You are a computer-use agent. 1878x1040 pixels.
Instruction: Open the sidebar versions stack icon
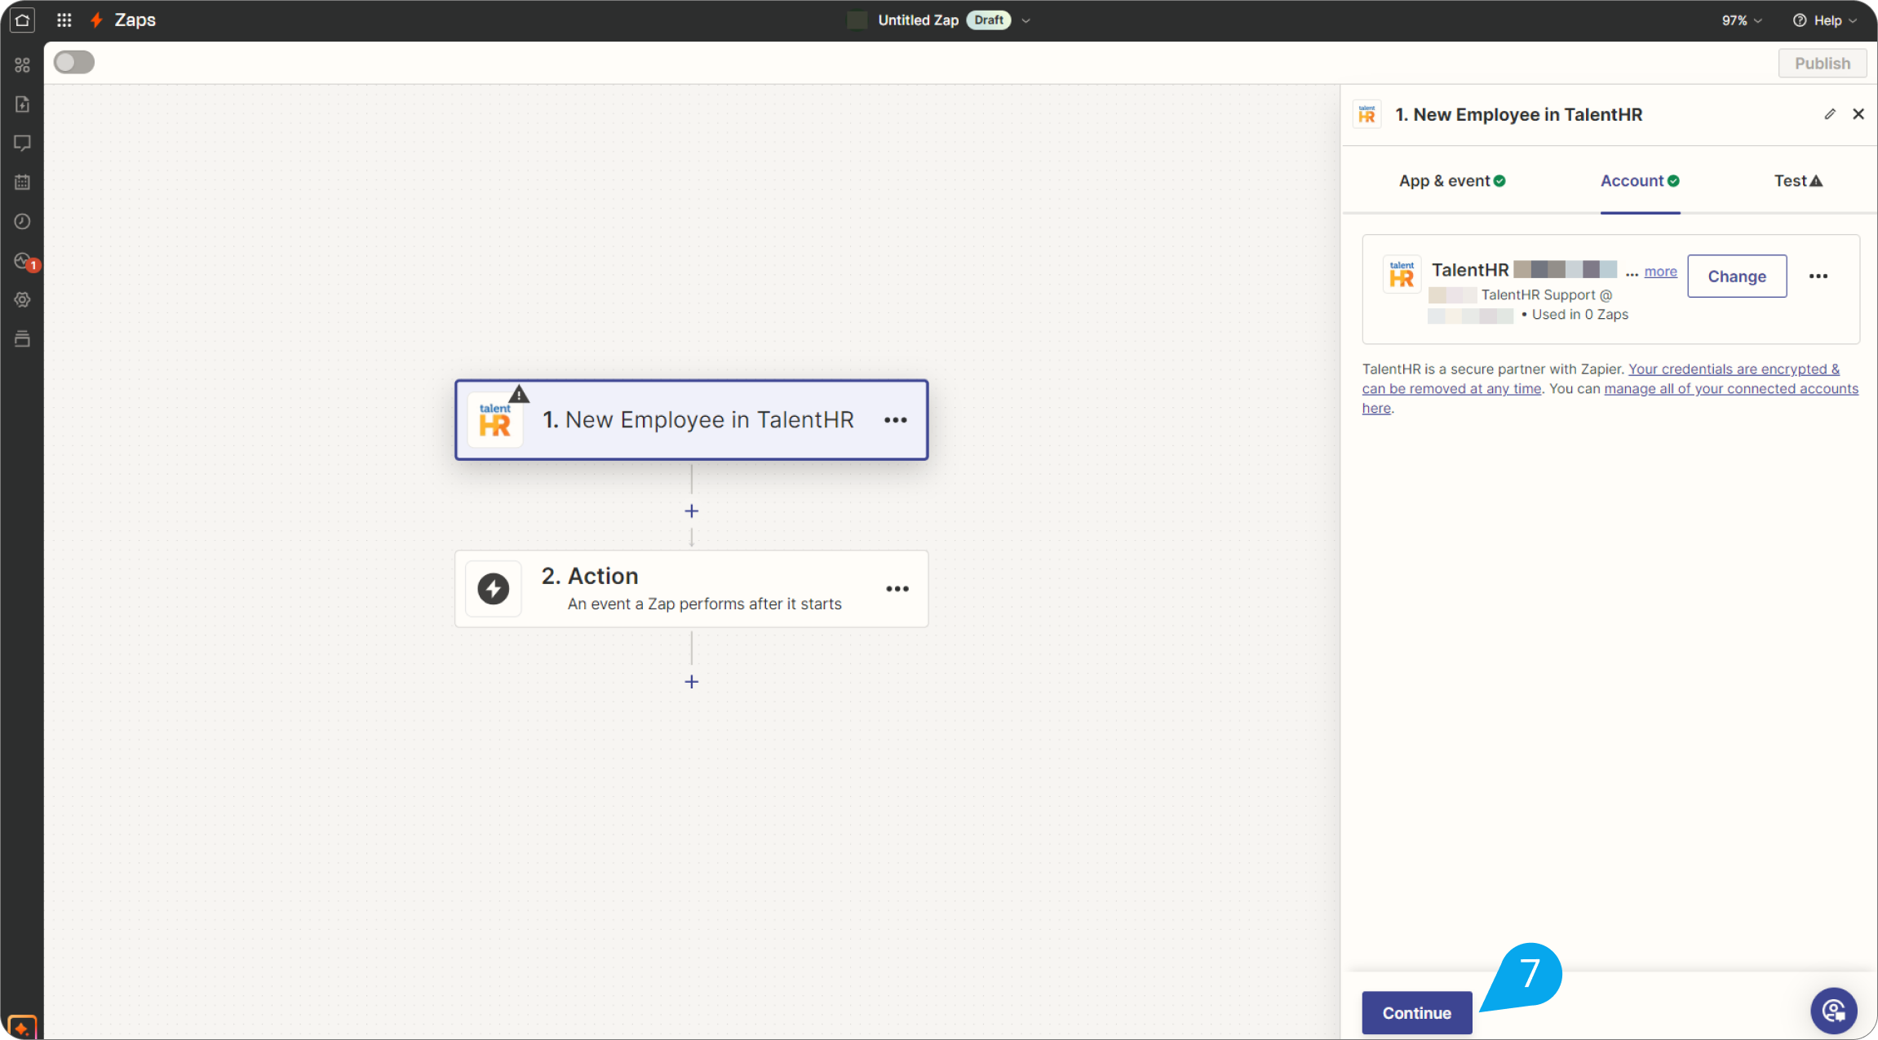(x=22, y=339)
